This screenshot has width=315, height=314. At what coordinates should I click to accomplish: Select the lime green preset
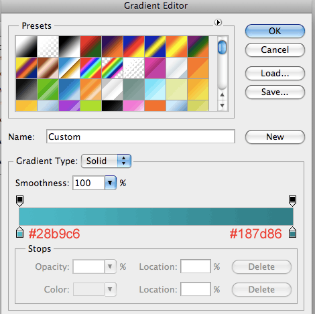point(90,106)
